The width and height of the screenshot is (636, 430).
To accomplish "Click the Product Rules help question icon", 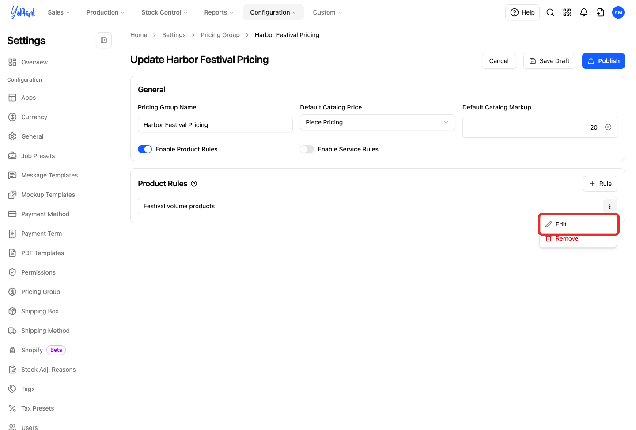I will (194, 184).
